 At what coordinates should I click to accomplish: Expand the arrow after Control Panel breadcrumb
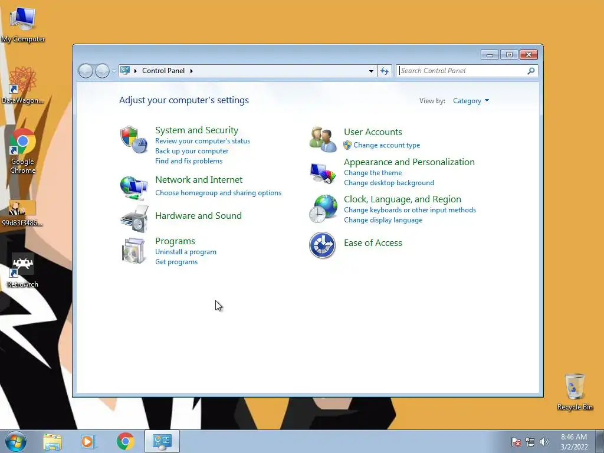(192, 71)
